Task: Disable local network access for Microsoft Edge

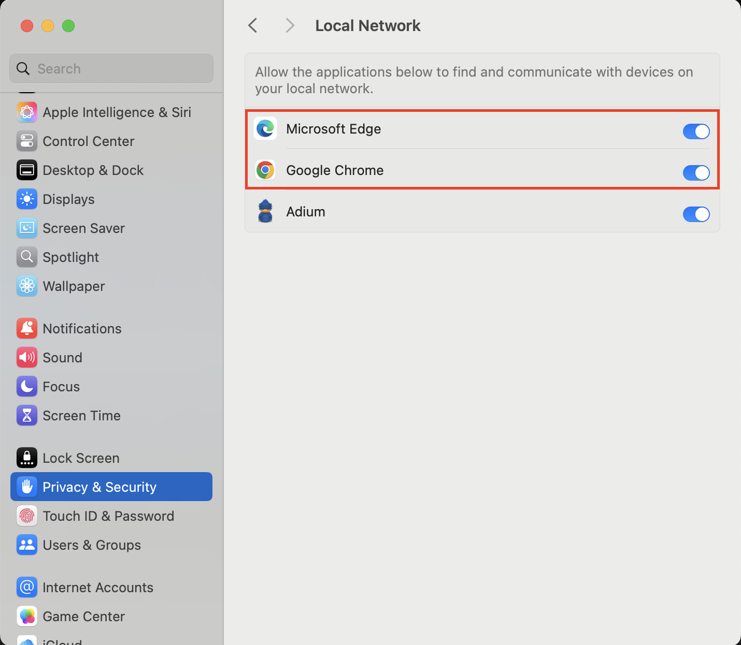Action: tap(696, 131)
